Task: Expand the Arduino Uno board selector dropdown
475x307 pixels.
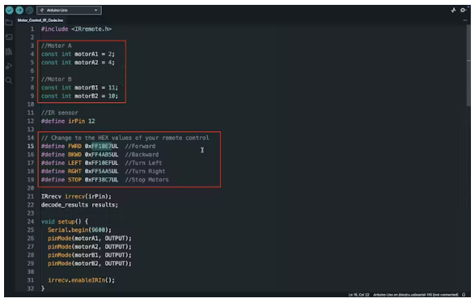Action: (69, 11)
